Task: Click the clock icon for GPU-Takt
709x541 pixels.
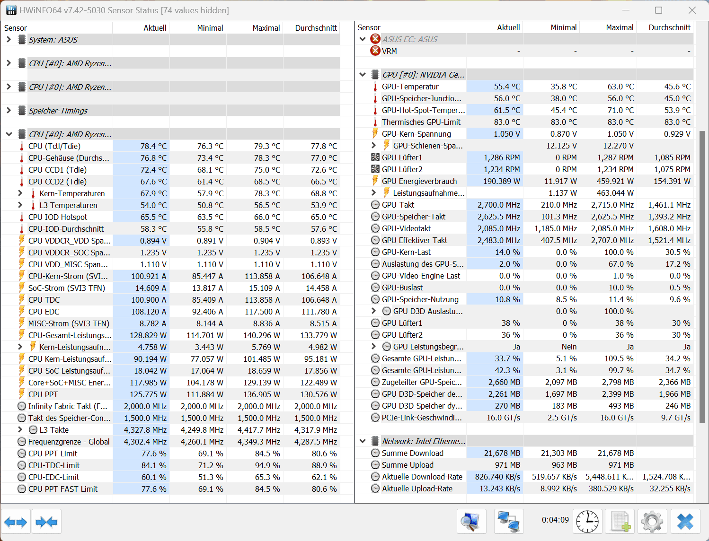Action: coord(375,205)
